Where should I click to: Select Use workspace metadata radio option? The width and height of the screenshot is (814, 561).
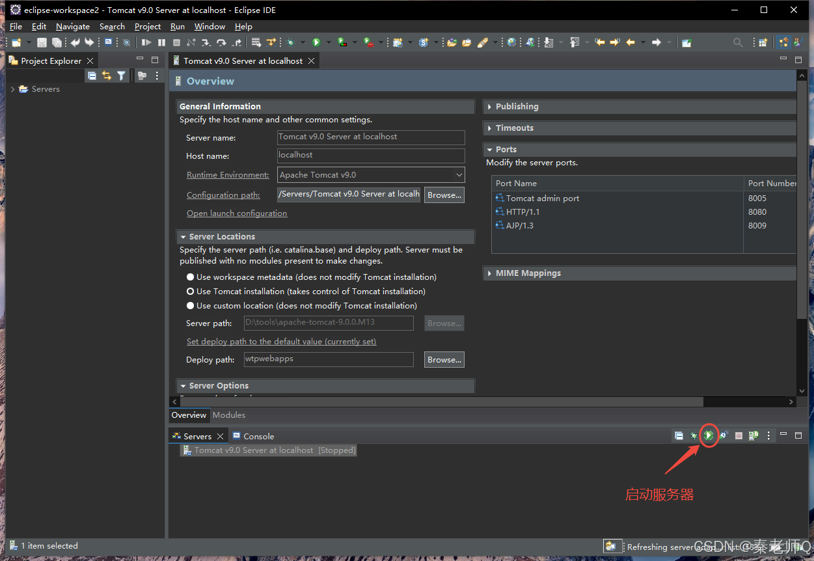pyautogui.click(x=191, y=277)
